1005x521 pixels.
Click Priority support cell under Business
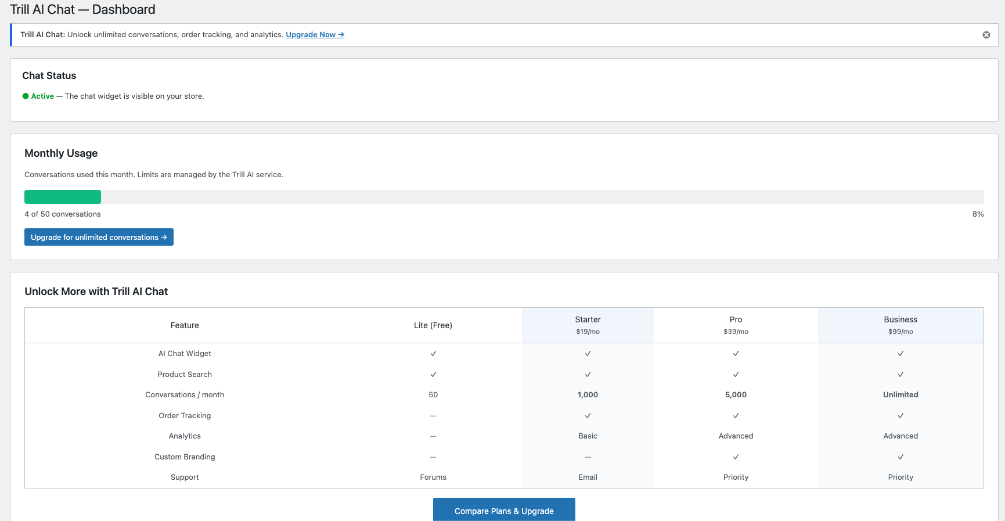click(x=900, y=477)
